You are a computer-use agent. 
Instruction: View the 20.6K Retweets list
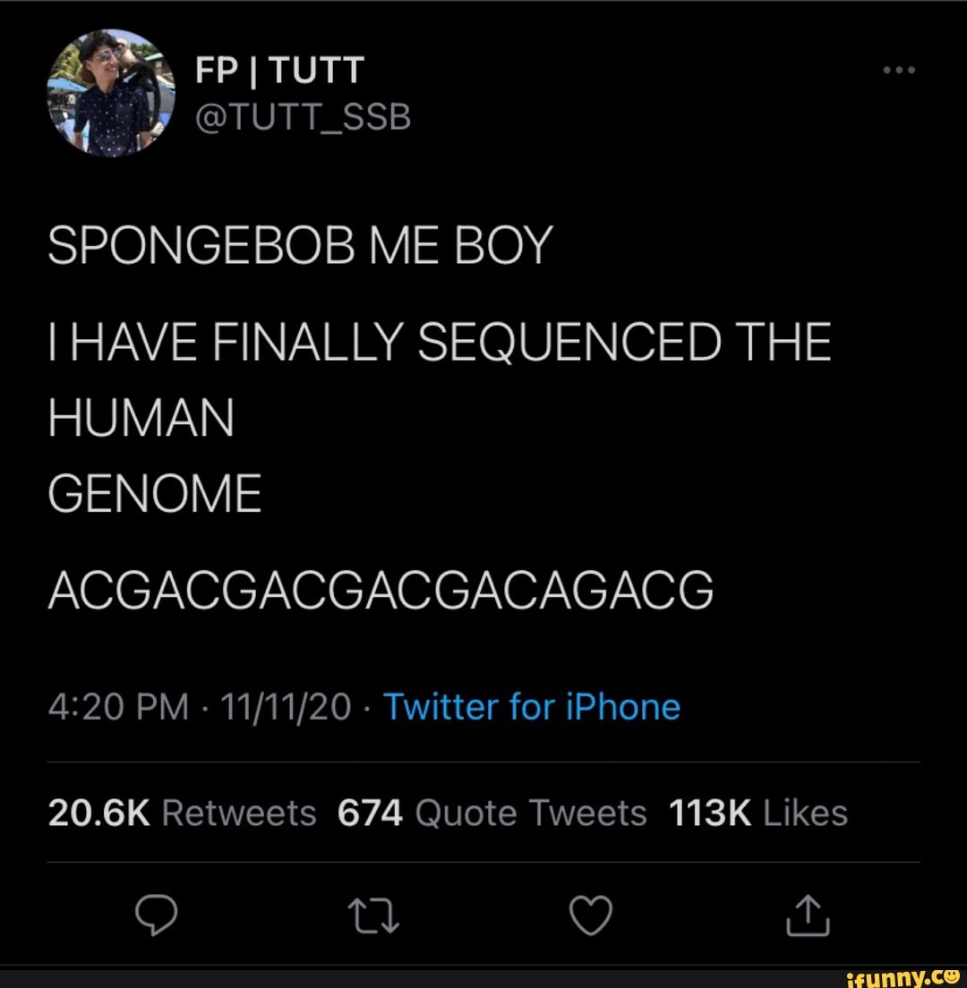point(182,813)
